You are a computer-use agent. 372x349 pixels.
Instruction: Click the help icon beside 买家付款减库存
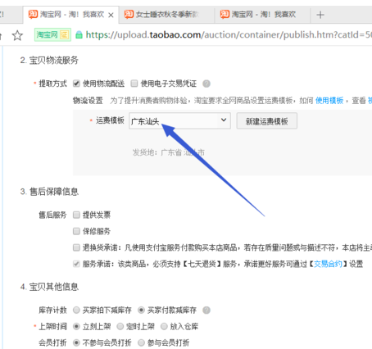(x=206, y=310)
